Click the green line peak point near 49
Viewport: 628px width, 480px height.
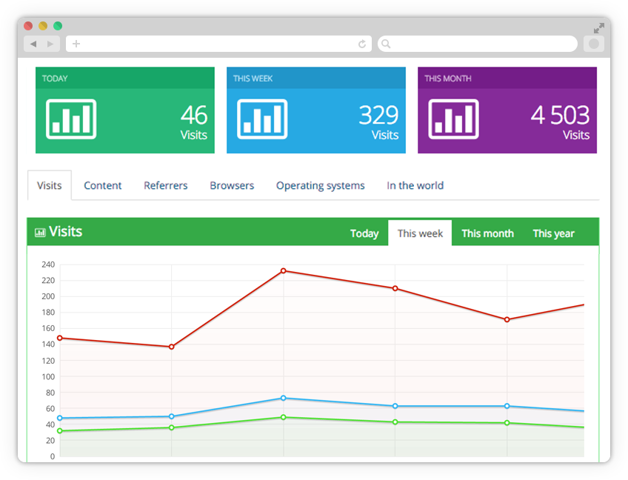point(283,417)
